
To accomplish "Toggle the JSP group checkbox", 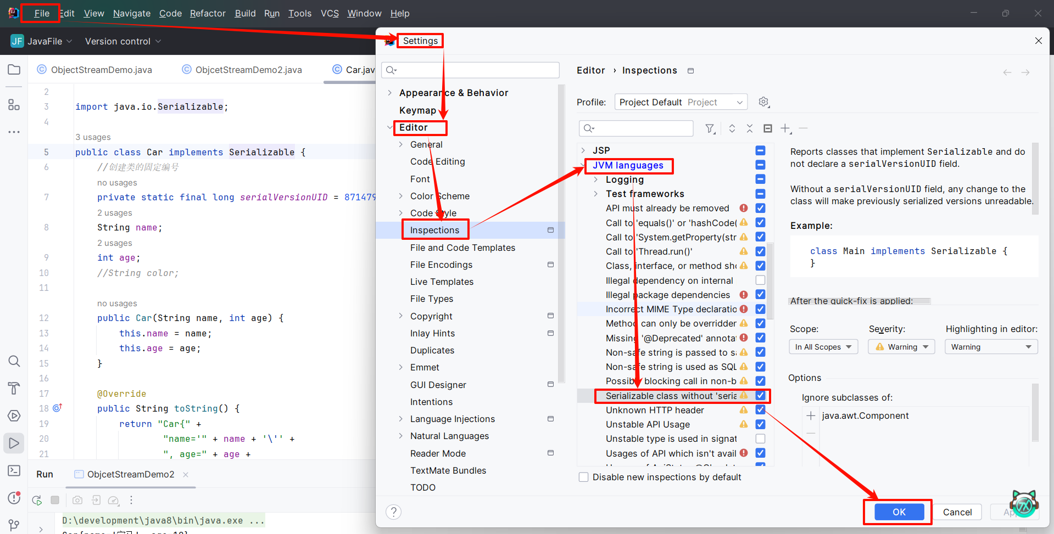I will point(760,150).
